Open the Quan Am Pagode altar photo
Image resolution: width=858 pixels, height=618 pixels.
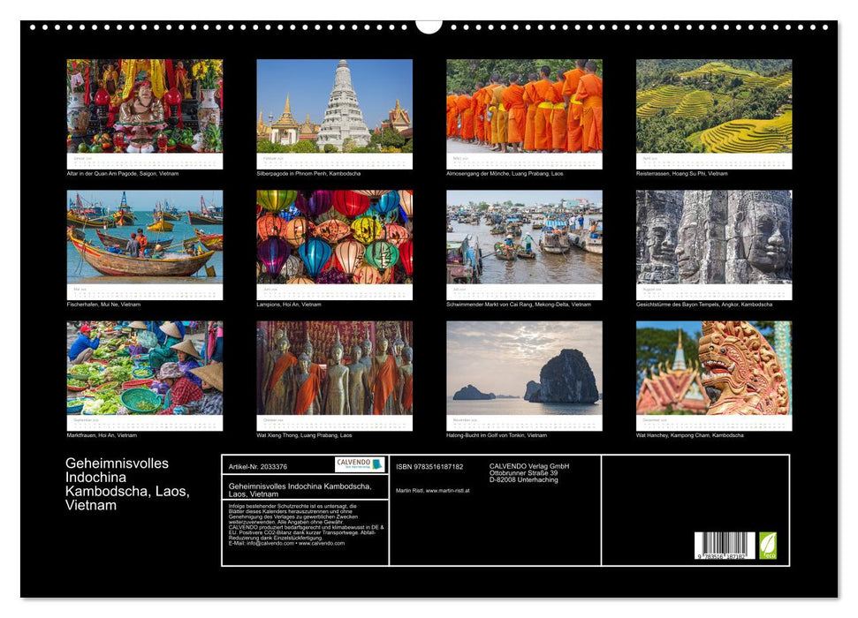(145, 106)
